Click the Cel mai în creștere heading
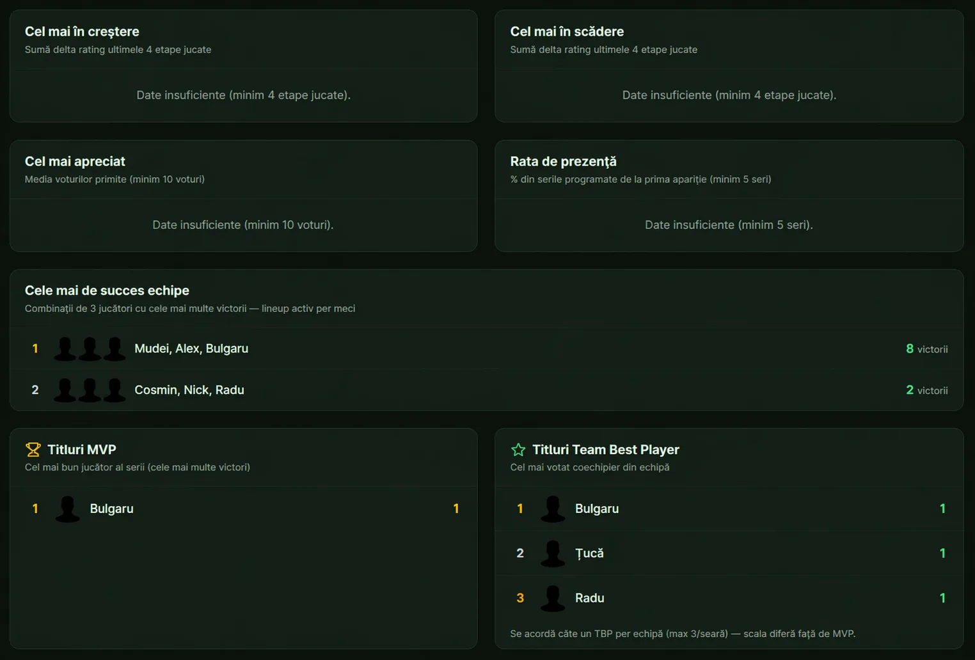Image resolution: width=975 pixels, height=660 pixels. pyautogui.click(x=82, y=31)
